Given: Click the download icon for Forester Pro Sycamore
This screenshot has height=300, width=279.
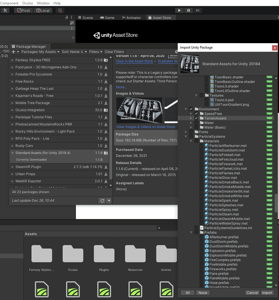Looking at the screenshot, I should (x=106, y=74).
